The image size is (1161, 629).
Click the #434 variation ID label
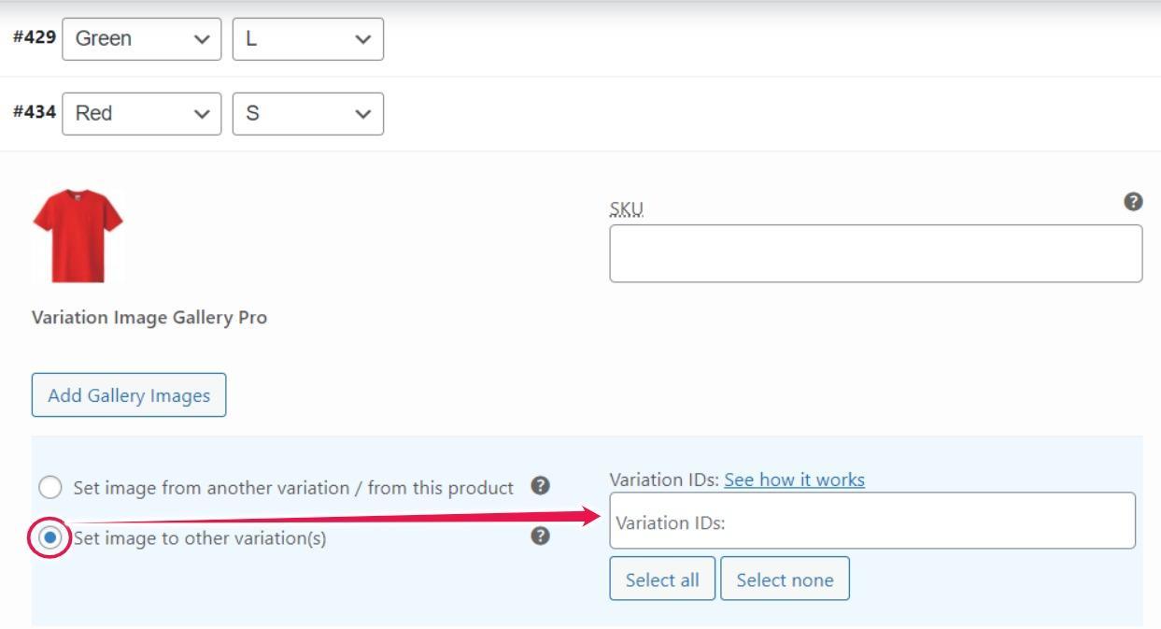coord(34,113)
